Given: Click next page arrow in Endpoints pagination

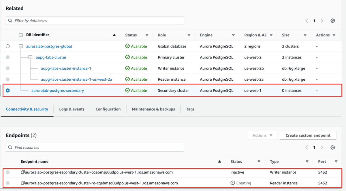Looking at the screenshot, I should click(x=322, y=147).
